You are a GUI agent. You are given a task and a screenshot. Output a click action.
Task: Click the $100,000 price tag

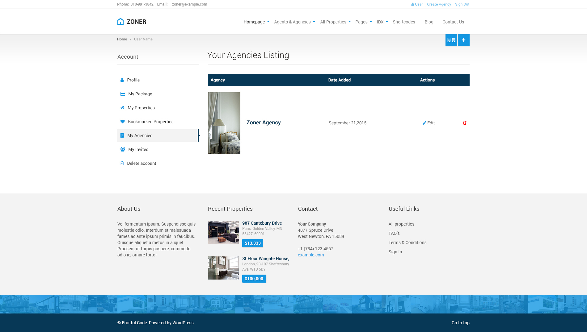[254, 279]
